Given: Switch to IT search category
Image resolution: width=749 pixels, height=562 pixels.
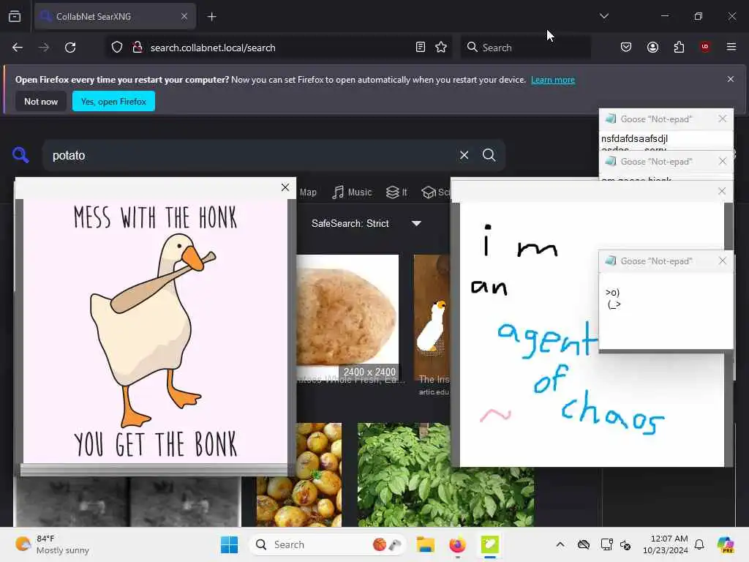Looking at the screenshot, I should (x=397, y=192).
